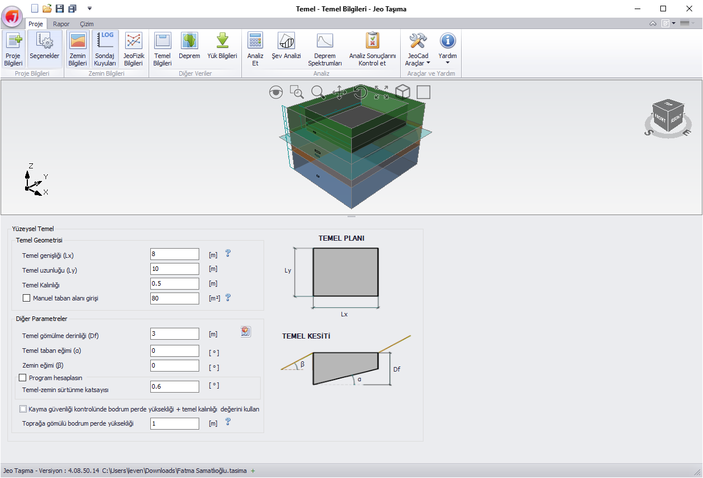
Task: Click Analiz Sonuçlarını Kontrol et
Action: [x=372, y=50]
